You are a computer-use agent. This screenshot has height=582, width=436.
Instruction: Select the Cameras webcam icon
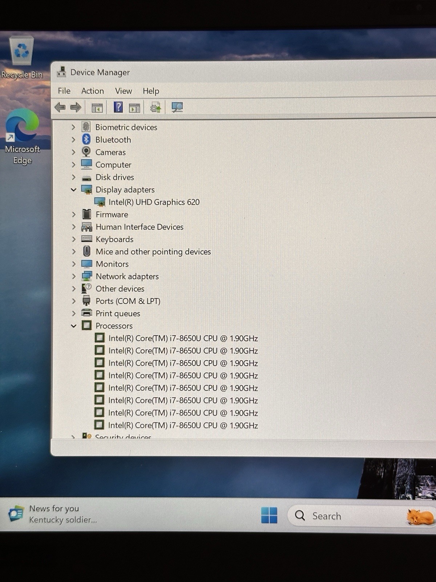click(86, 152)
